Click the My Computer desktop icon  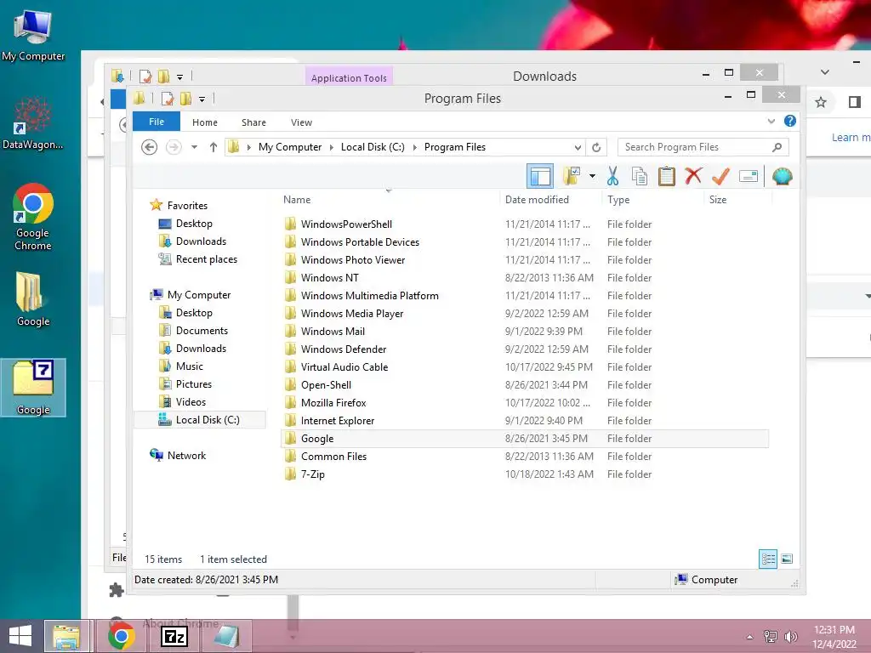click(x=33, y=35)
